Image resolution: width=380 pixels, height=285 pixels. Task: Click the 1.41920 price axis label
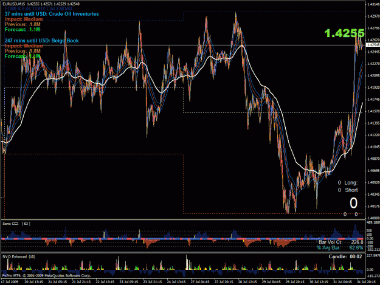pyautogui.click(x=373, y=88)
